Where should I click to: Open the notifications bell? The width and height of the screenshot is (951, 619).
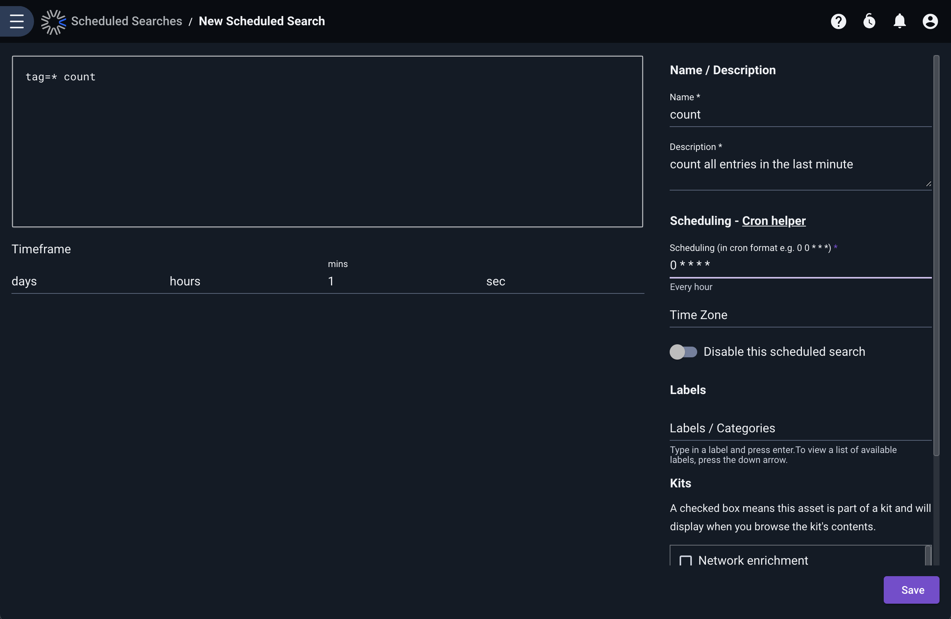[x=899, y=21]
